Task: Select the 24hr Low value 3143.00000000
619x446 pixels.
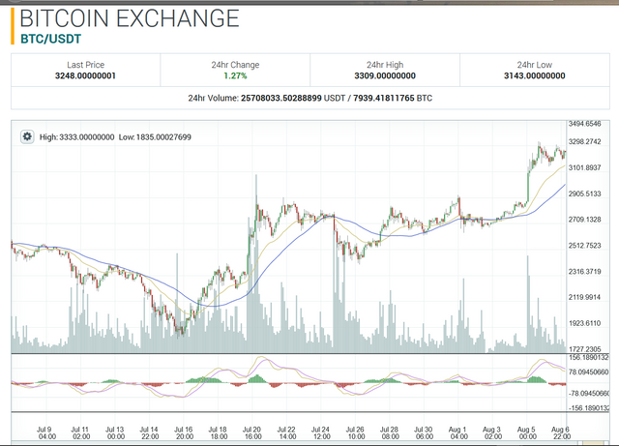Action: 535,75
